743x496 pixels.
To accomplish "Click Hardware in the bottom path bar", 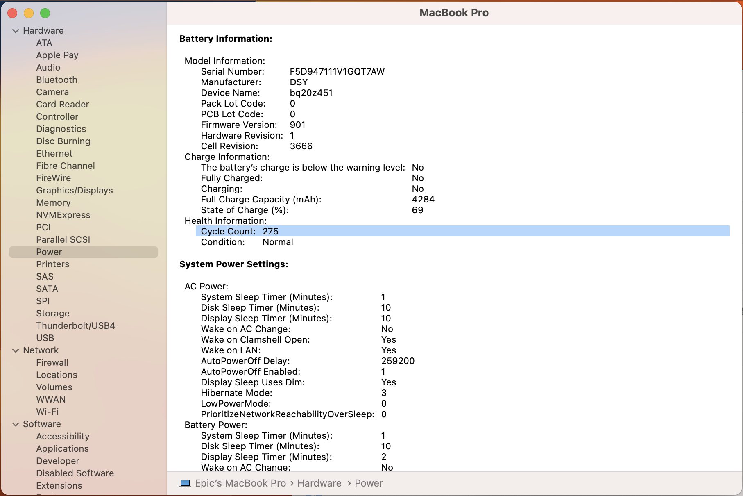I will [x=319, y=484].
